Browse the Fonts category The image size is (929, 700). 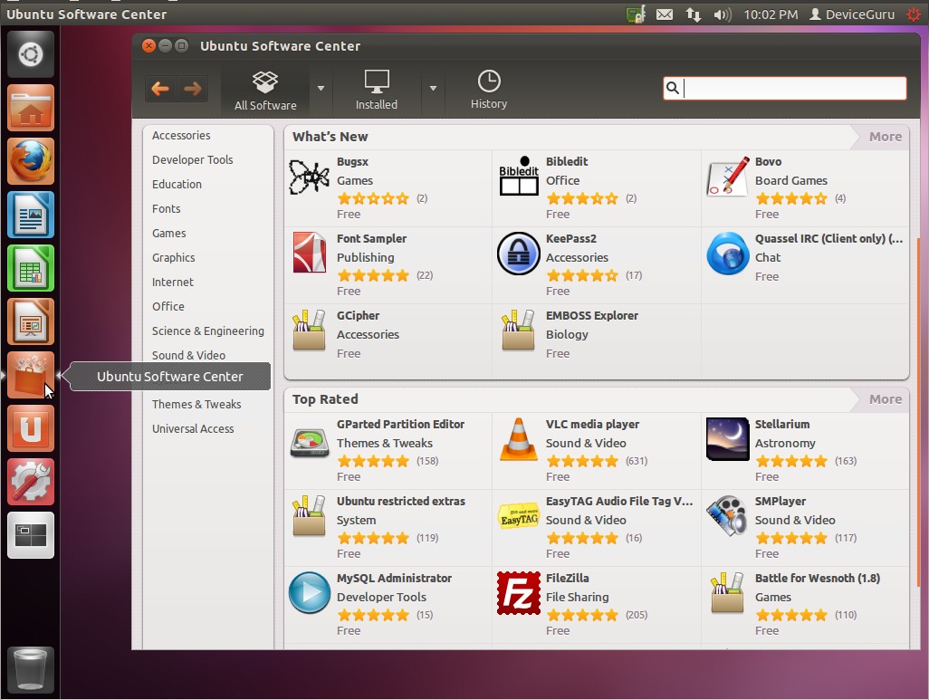[x=166, y=208]
